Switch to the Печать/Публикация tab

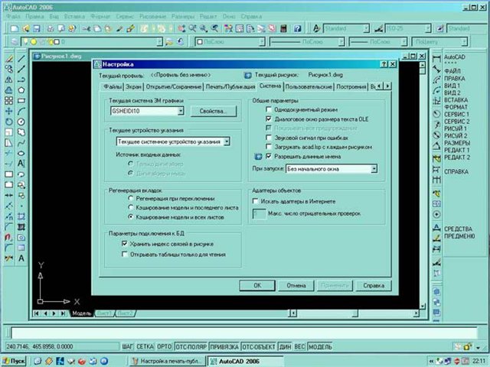click(x=230, y=86)
